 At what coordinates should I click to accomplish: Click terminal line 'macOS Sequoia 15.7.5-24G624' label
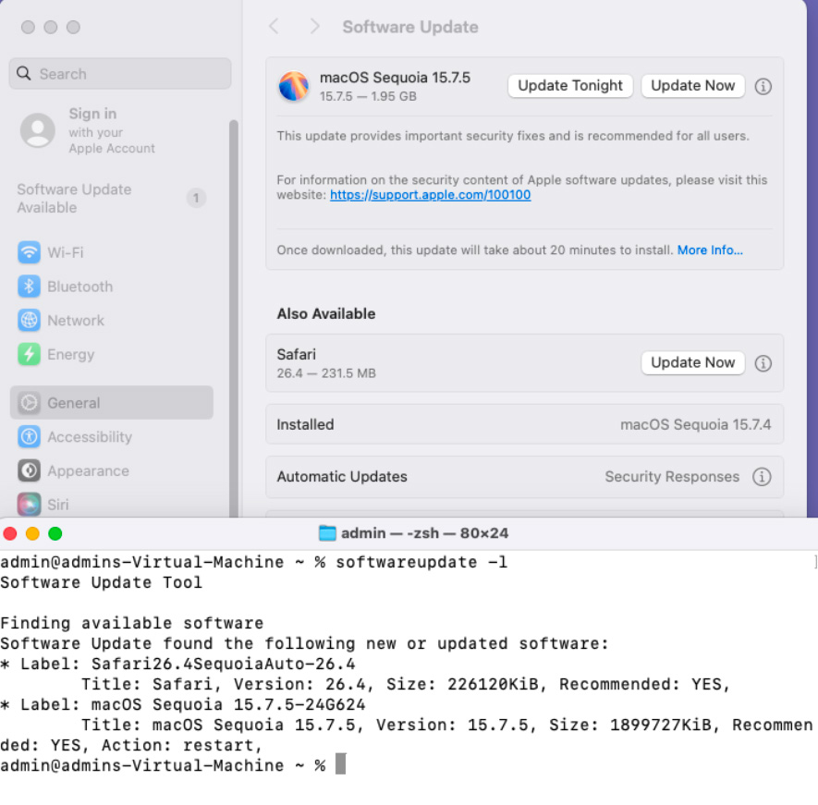(228, 705)
